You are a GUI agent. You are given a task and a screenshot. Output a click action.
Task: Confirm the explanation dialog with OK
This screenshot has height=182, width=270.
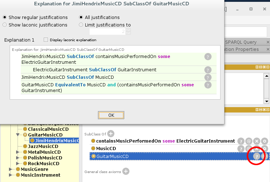111,115
